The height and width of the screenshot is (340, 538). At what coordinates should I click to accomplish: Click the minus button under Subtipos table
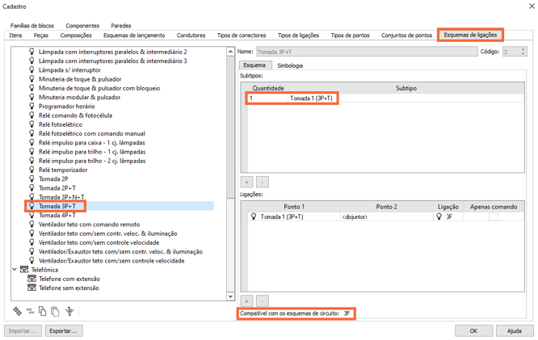(263, 183)
